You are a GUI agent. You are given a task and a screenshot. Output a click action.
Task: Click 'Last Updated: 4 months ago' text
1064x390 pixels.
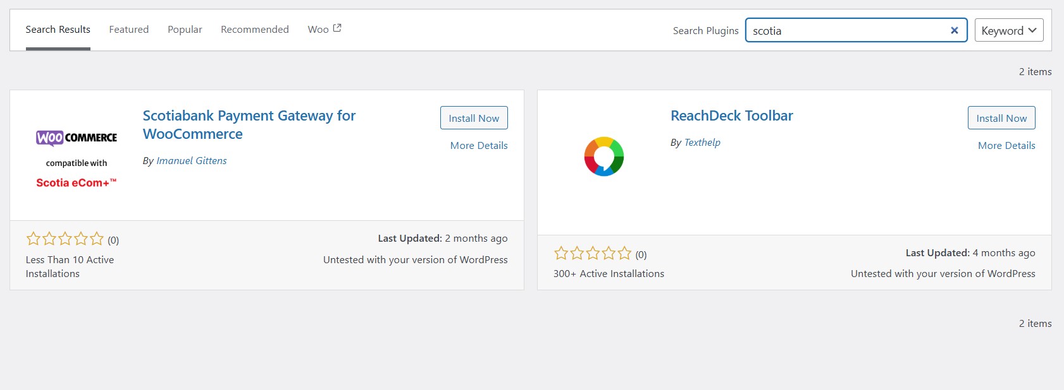(970, 253)
